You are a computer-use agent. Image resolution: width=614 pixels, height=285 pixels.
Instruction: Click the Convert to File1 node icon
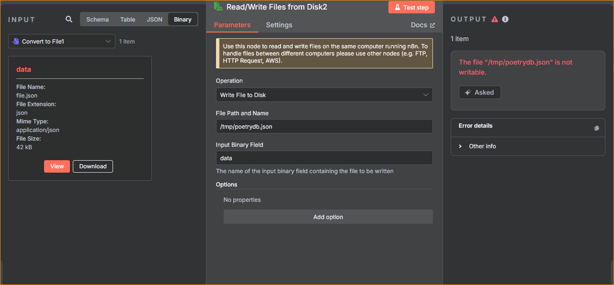pos(16,42)
